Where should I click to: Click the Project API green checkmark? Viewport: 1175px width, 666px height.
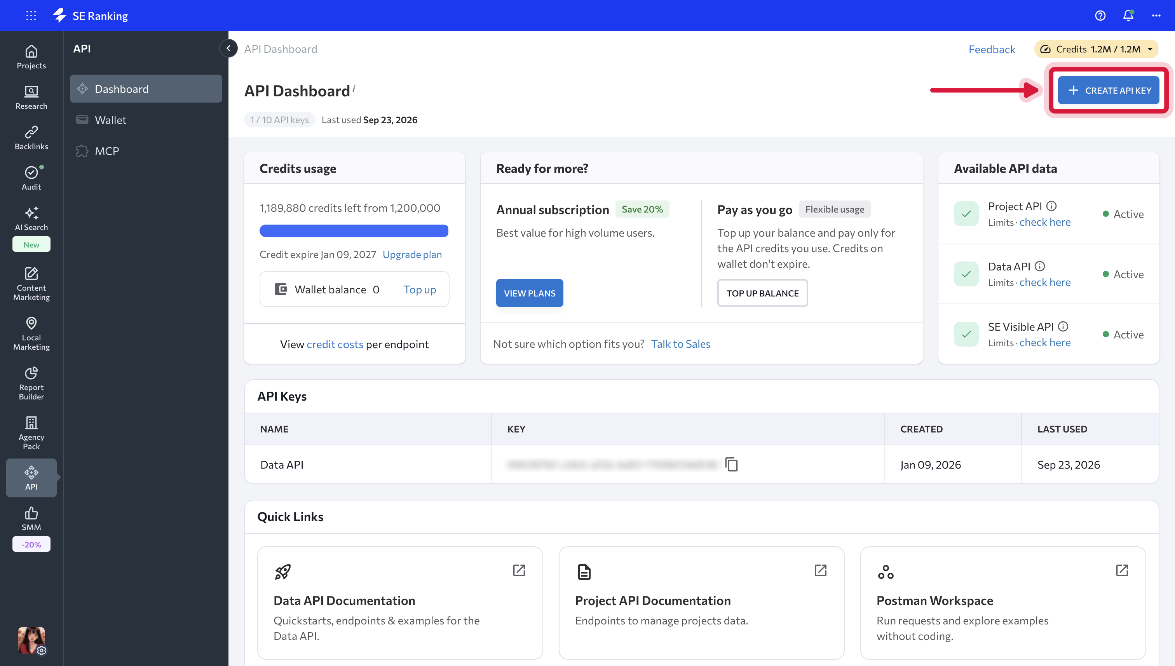pyautogui.click(x=966, y=214)
